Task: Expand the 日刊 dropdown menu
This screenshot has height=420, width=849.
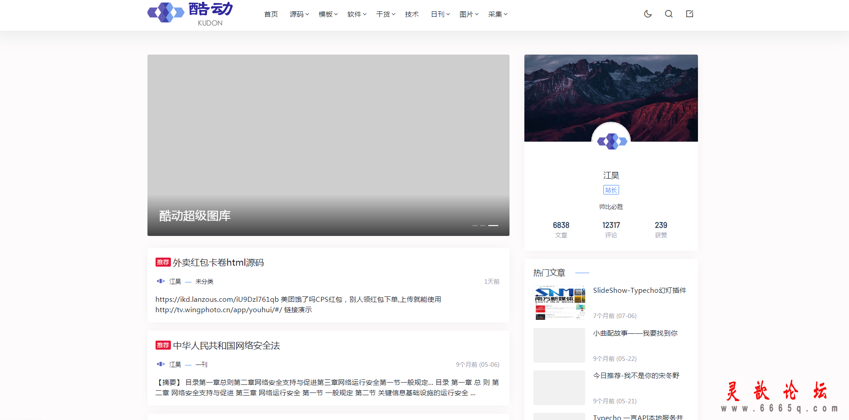Action: click(441, 14)
